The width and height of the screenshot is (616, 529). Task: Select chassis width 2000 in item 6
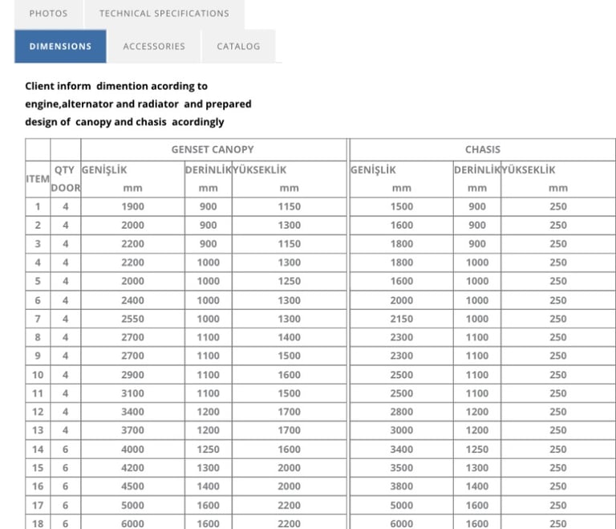tap(402, 300)
